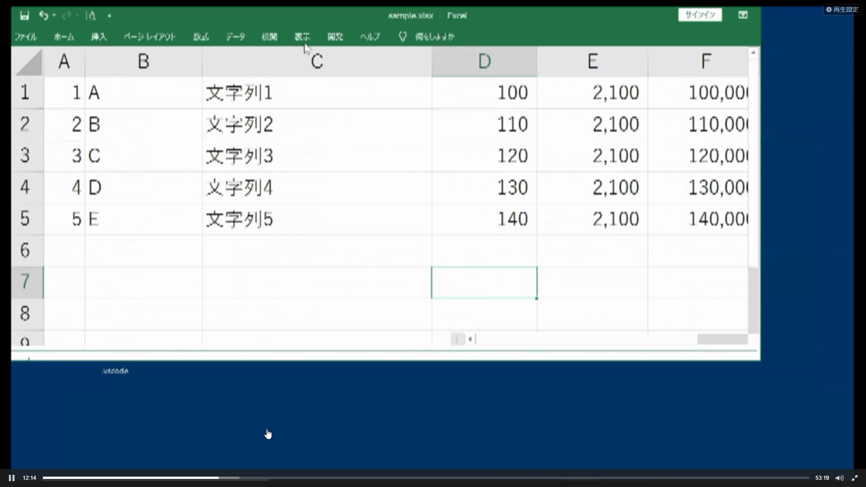This screenshot has width=866, height=487.
Task: Click cell E3 with value 2,100
Action: pyautogui.click(x=592, y=156)
